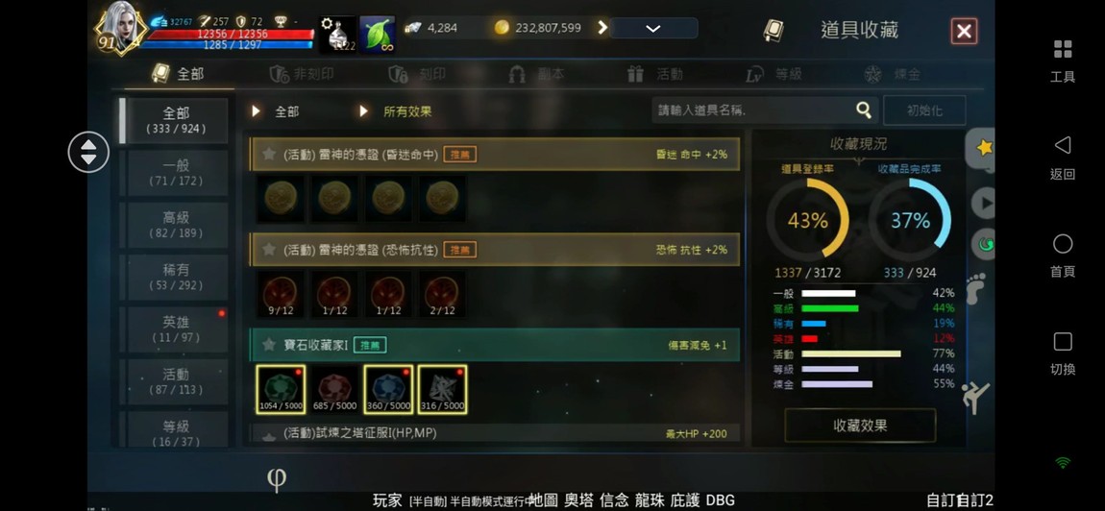The image size is (1105, 511).
Task: Tap the footprint side icon
Action: pyautogui.click(x=977, y=289)
